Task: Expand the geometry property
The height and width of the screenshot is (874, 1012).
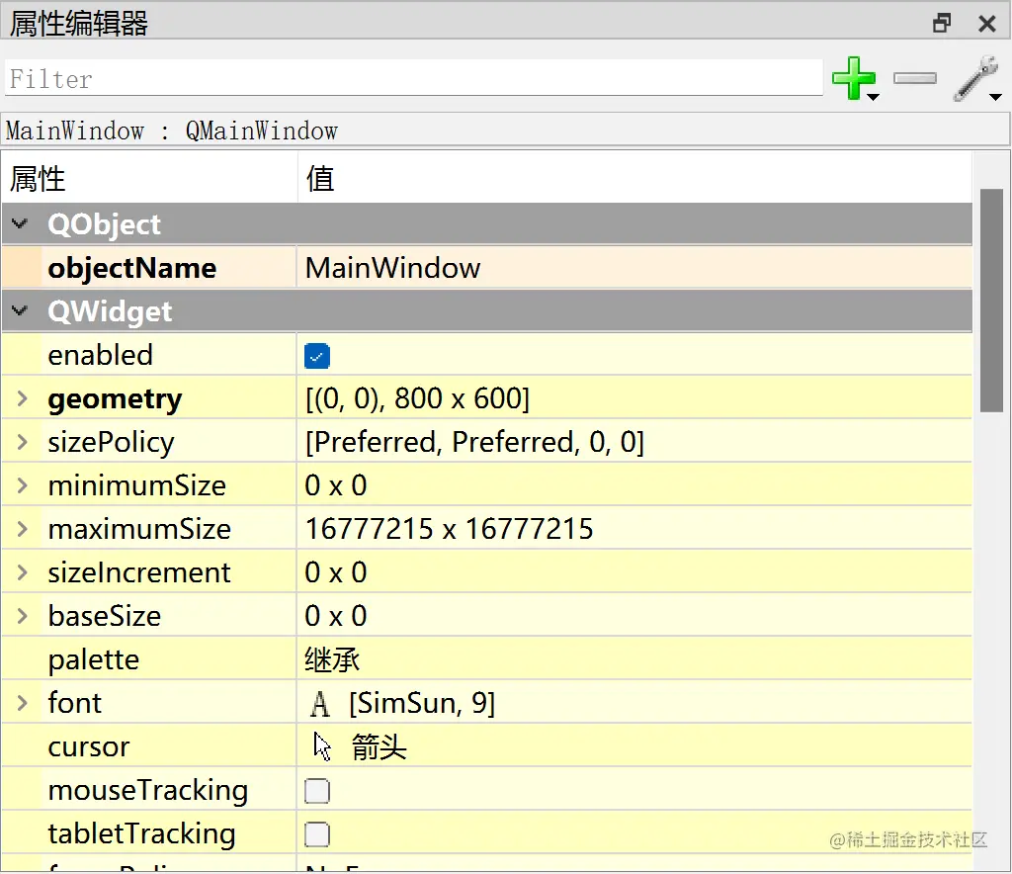Action: [23, 398]
